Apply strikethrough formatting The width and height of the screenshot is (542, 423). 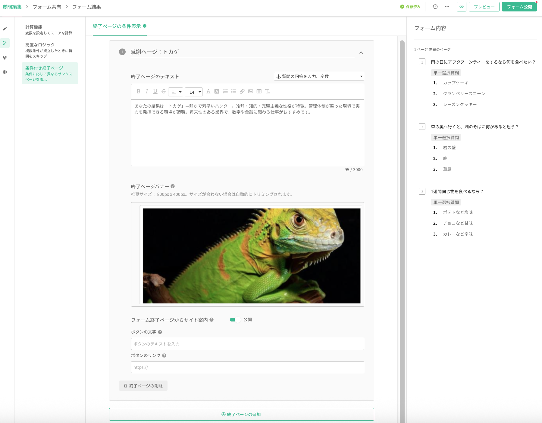point(164,92)
